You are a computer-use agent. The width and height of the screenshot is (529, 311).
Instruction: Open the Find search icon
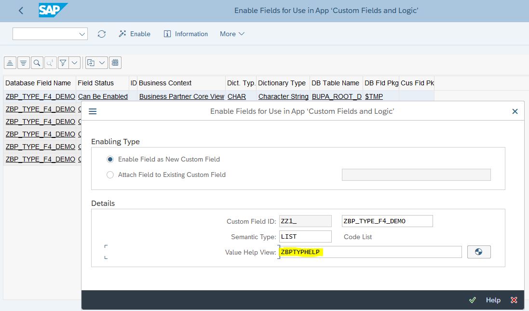[36, 62]
